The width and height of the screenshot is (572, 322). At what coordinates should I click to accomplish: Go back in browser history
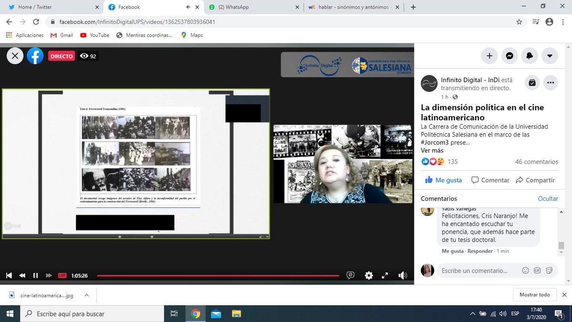coord(9,21)
